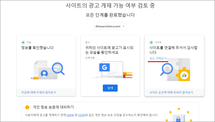Open 사이트 승인에 대해 자세히 알아보기 link
Viewport: 215px width, 122px height.
(x=171, y=92)
